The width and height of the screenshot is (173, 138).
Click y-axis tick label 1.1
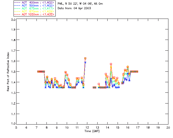pyautogui.click(x=13, y=114)
